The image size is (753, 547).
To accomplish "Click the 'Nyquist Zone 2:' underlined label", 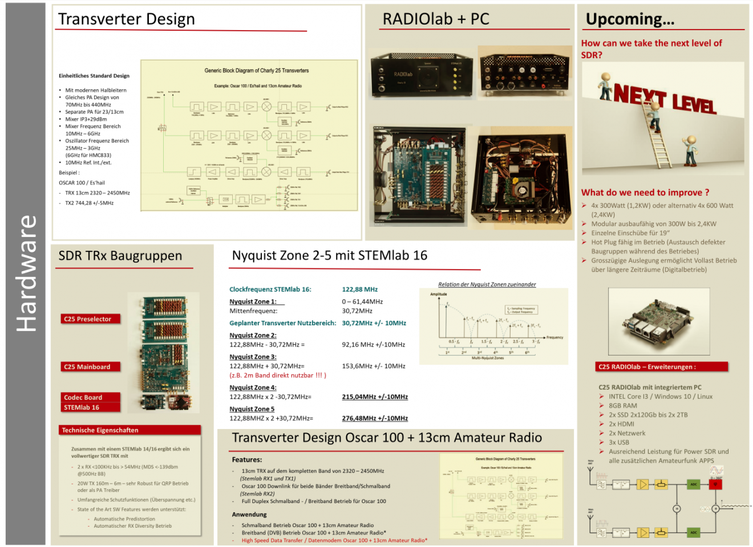I will coord(253,335).
